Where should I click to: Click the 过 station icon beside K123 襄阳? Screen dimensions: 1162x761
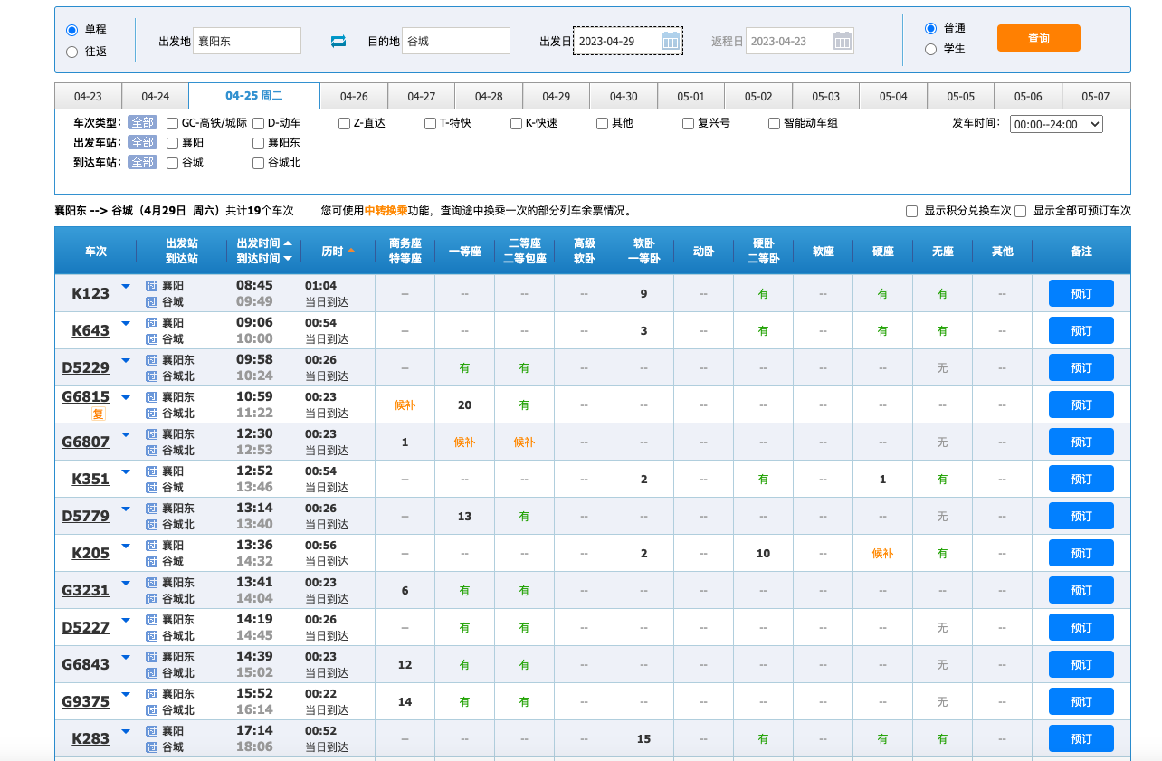152,286
